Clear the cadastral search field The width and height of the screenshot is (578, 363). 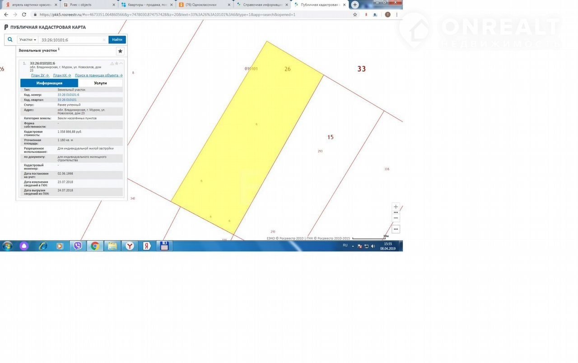tap(104, 40)
